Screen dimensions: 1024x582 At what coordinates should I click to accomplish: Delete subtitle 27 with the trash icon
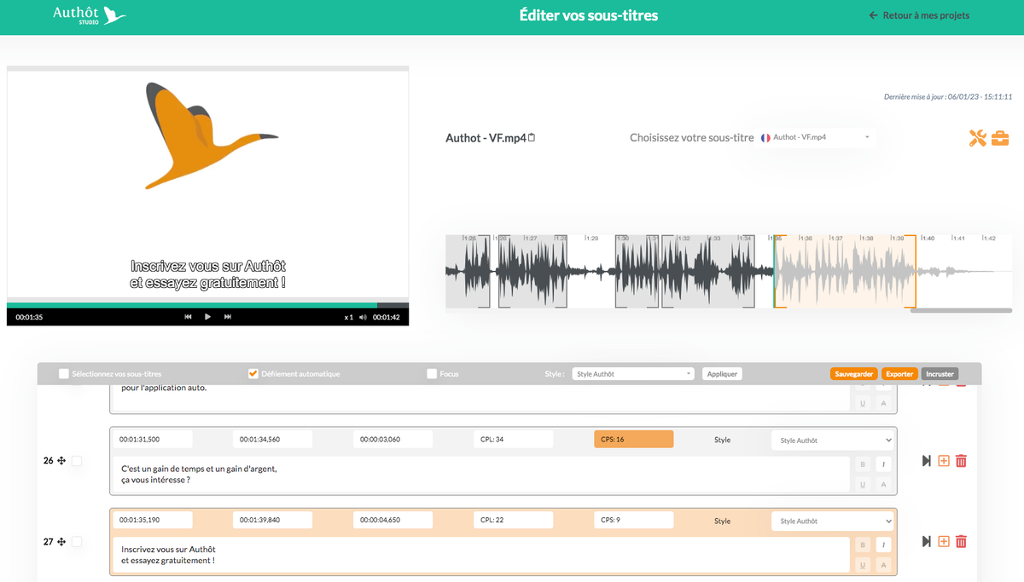(961, 541)
